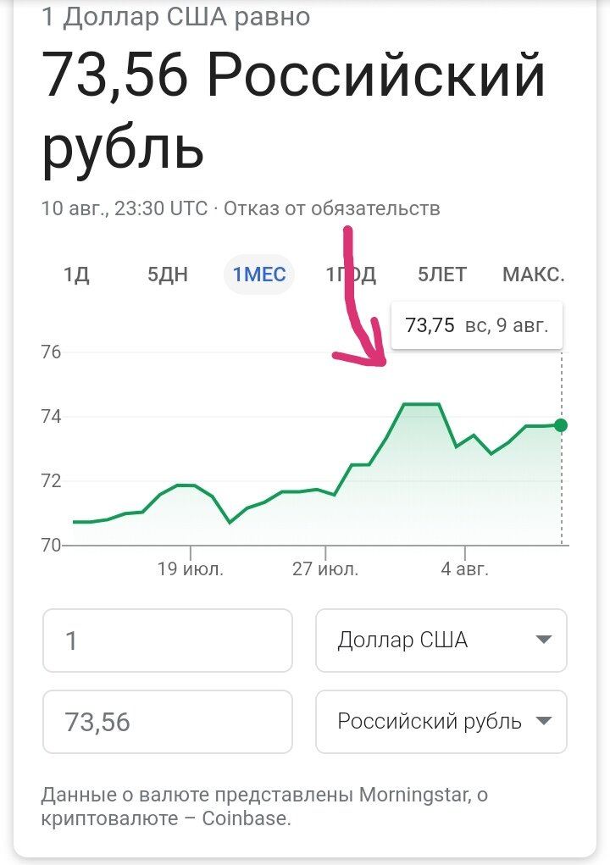Image resolution: width=610 pixels, height=865 pixels.
Task: Click the 19 июл. axis date marker
Action: click(191, 569)
